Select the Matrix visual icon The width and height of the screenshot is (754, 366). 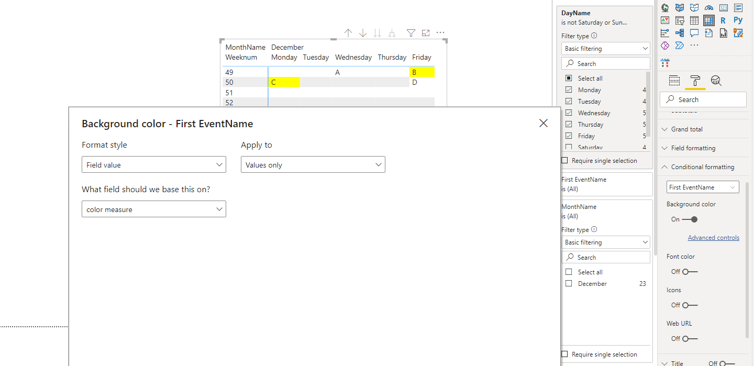click(x=709, y=20)
